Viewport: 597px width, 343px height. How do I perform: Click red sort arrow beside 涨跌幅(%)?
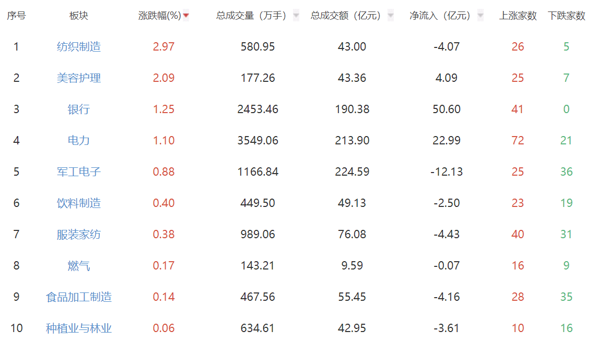186,16
